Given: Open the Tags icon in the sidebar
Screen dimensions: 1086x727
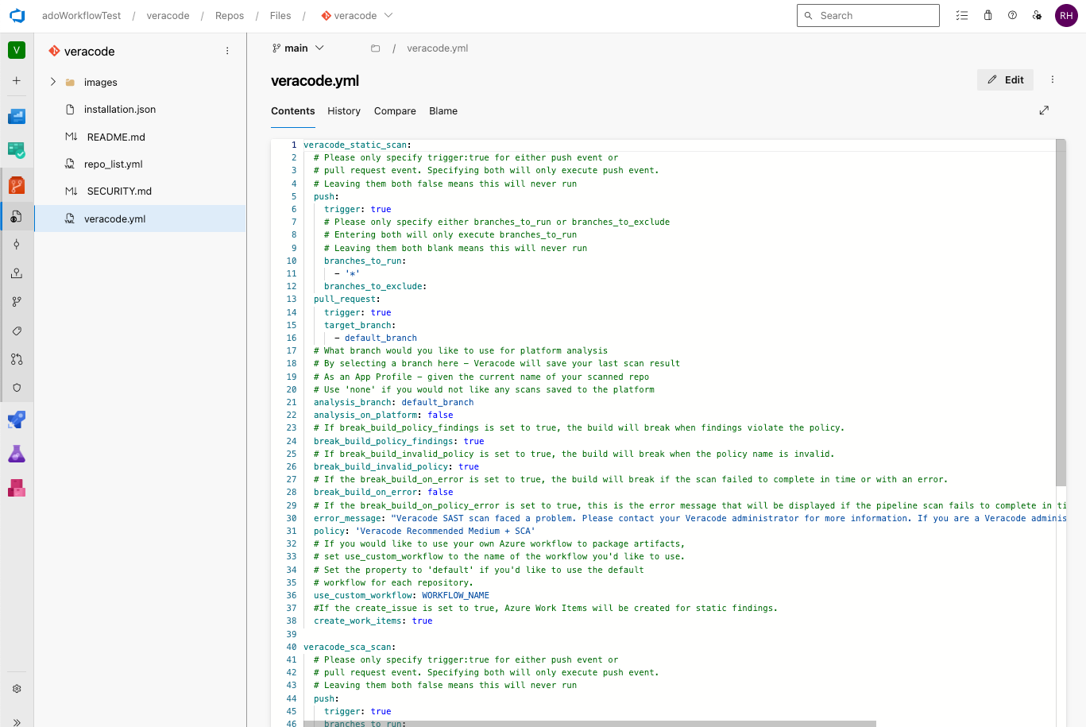Looking at the screenshot, I should (x=17, y=331).
